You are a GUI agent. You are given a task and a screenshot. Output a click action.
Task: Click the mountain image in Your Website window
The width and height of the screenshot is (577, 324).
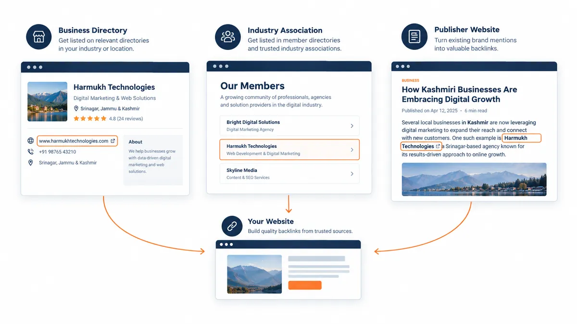254,274
